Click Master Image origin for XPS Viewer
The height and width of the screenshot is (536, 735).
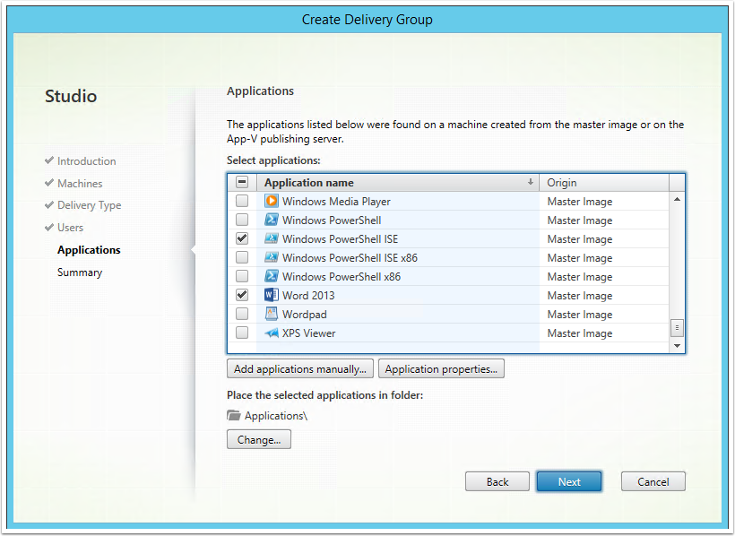[x=580, y=333]
